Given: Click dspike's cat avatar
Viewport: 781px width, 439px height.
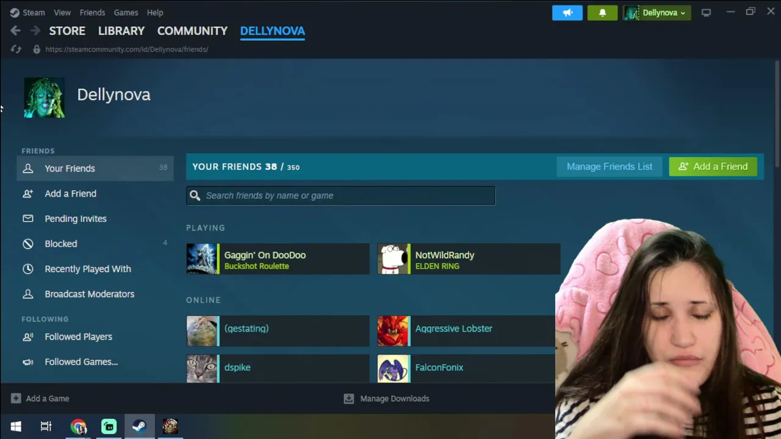Looking at the screenshot, I should [201, 368].
